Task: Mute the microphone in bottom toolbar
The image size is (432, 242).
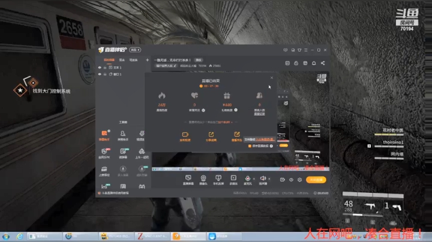Action: point(247,180)
